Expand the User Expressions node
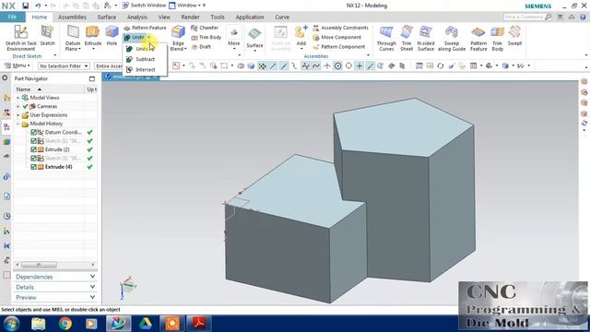 pyautogui.click(x=18, y=114)
